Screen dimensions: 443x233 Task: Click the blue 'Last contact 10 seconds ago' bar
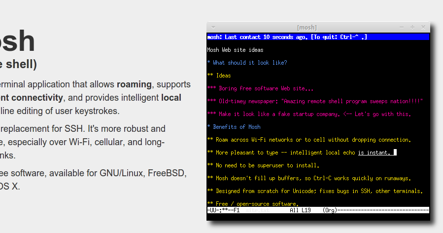point(318,37)
